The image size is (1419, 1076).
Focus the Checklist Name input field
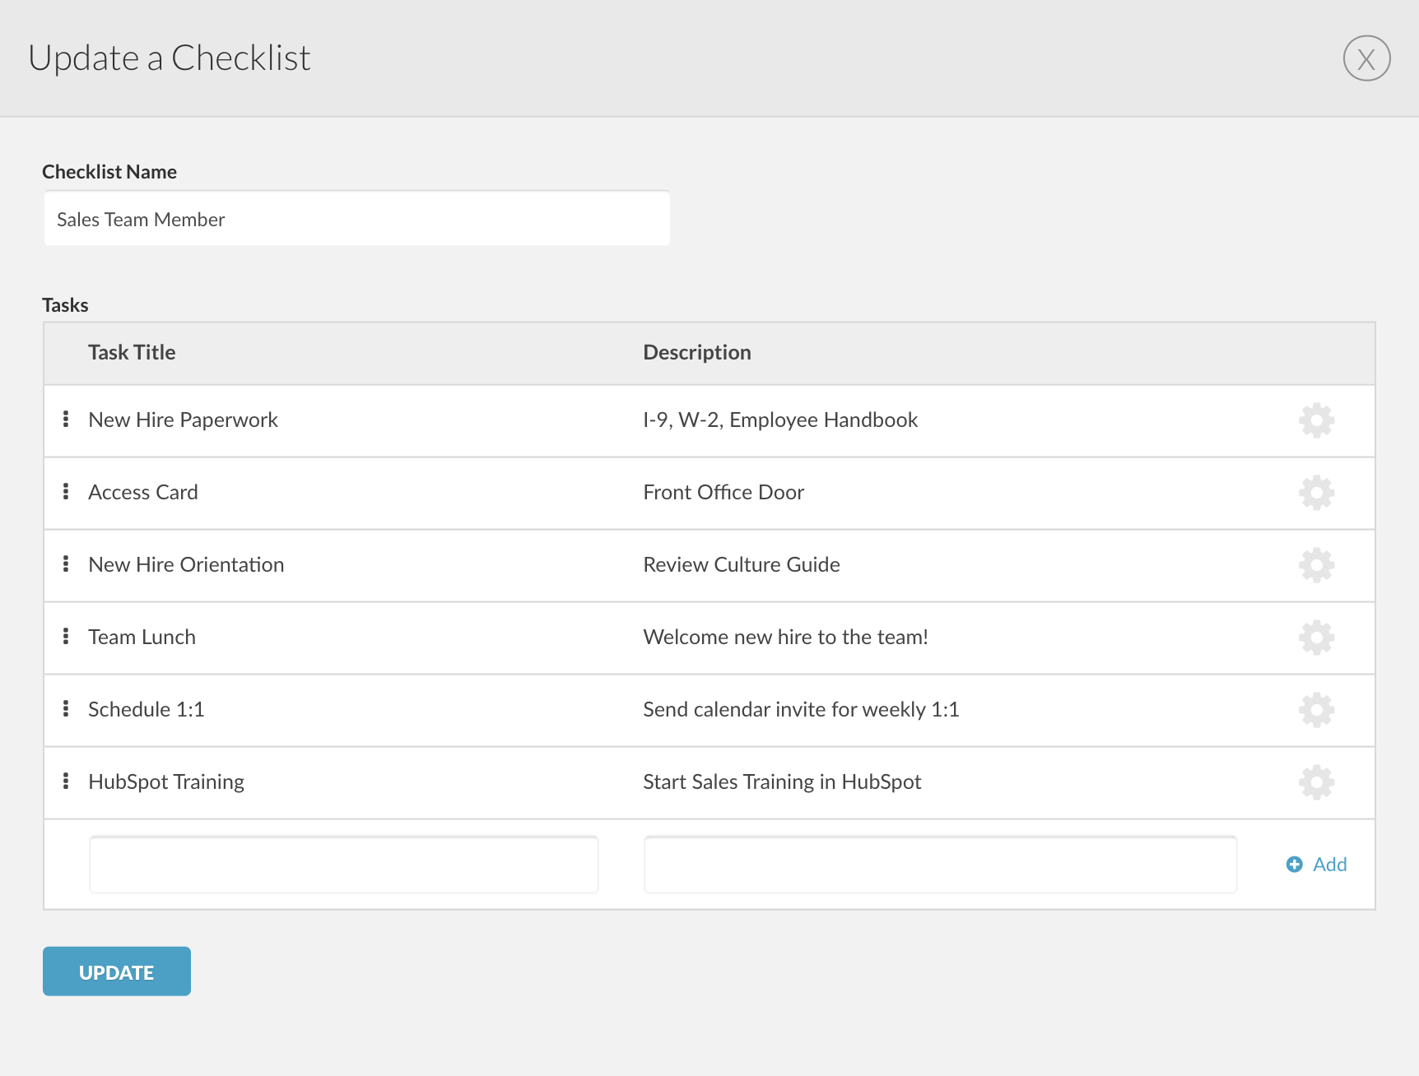tap(356, 219)
